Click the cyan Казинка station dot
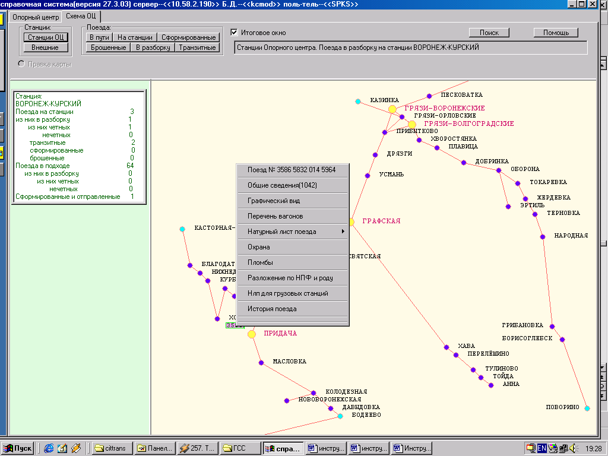608x456 pixels. pyautogui.click(x=358, y=101)
